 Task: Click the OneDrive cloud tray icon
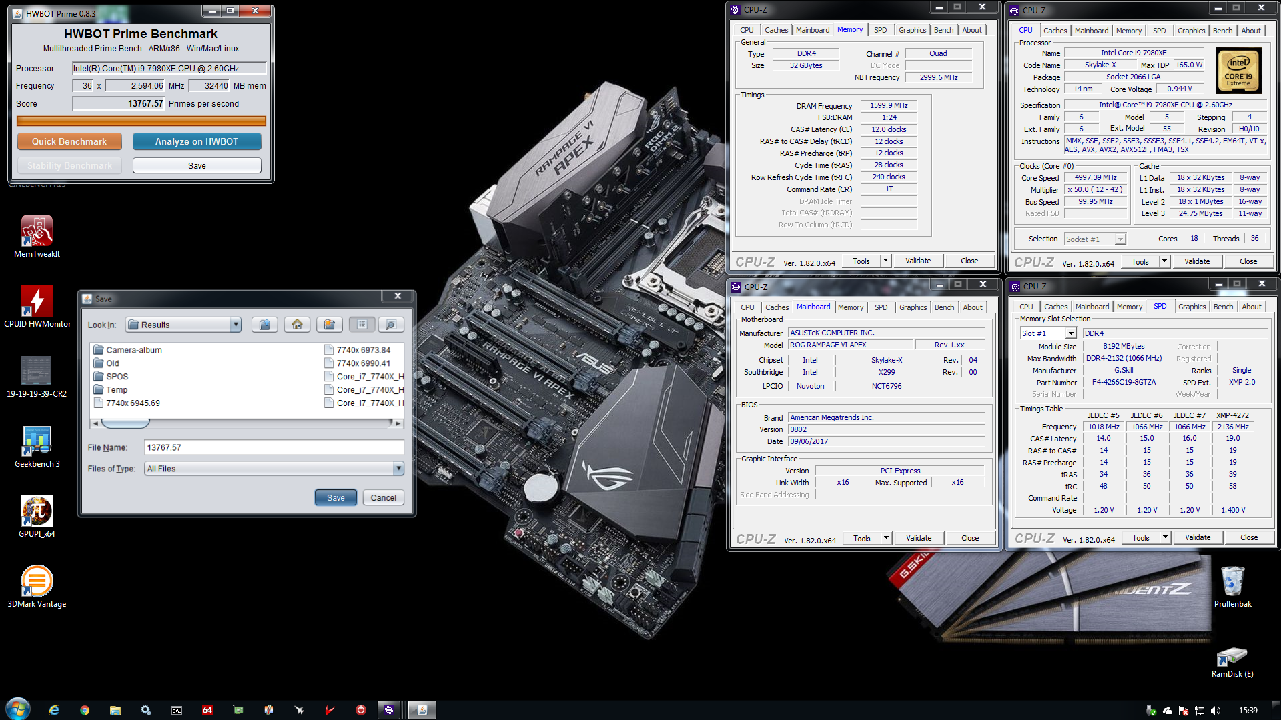tap(1168, 711)
